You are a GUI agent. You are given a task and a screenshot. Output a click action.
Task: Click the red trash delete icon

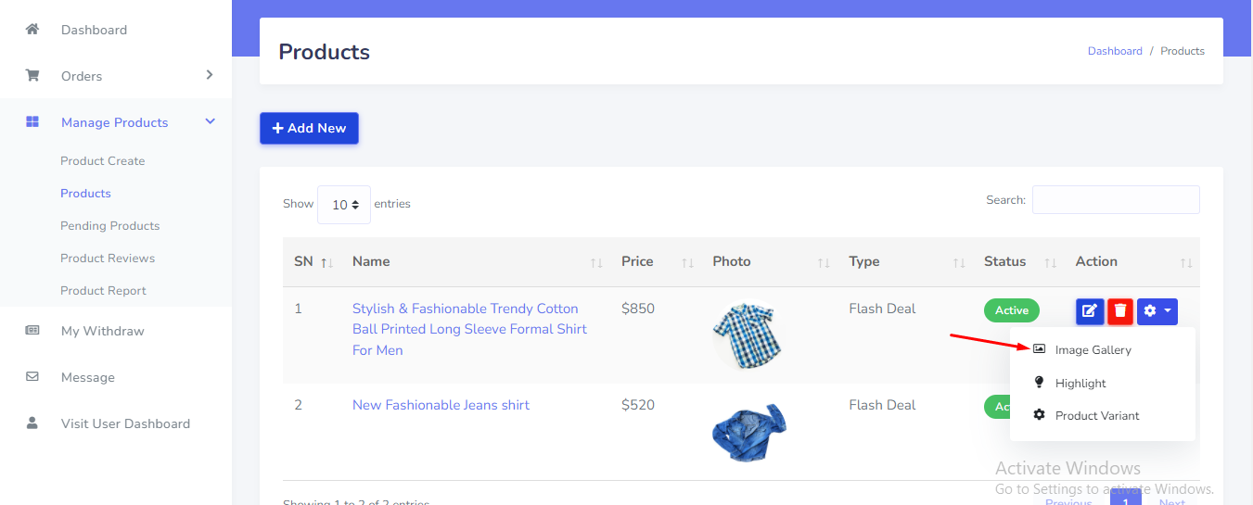click(1120, 311)
